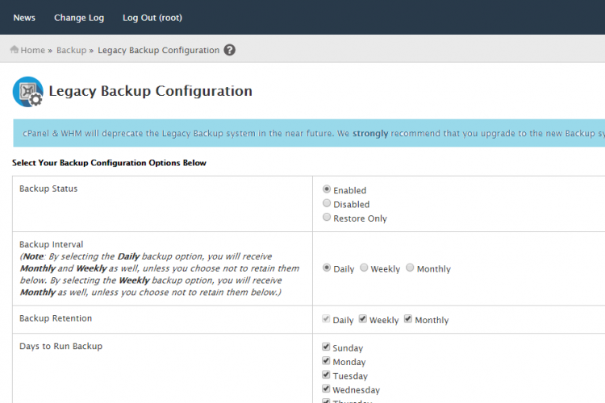Navigate to the Backup breadcrumb
The height and width of the screenshot is (403, 605).
(71, 50)
